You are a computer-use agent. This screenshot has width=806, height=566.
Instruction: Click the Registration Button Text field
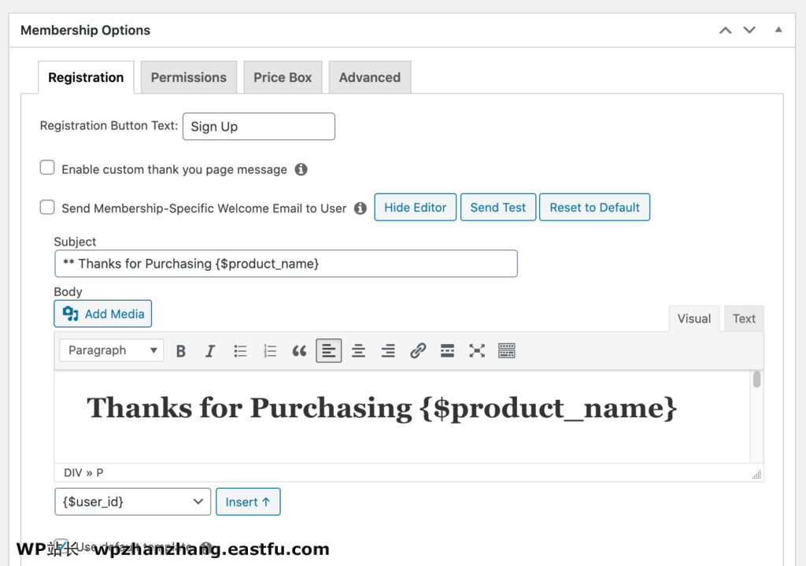[259, 127]
